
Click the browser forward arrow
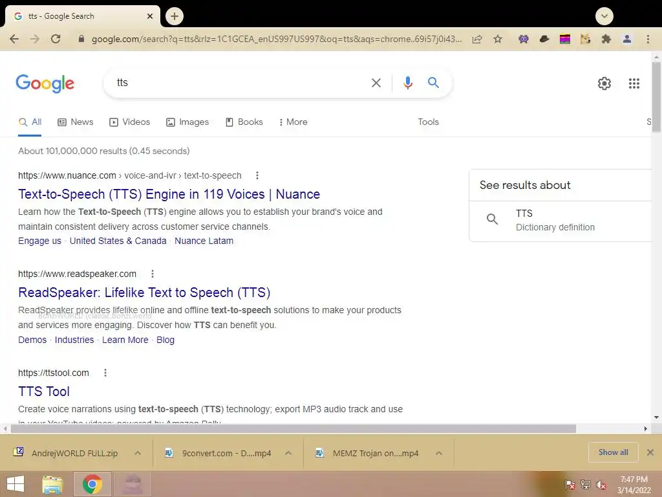click(x=35, y=39)
